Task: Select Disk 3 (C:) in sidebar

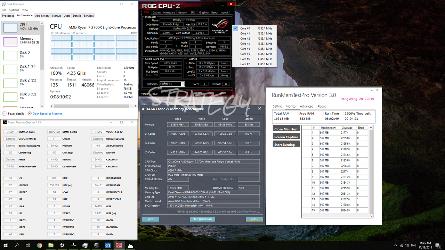Action: pos(21,97)
